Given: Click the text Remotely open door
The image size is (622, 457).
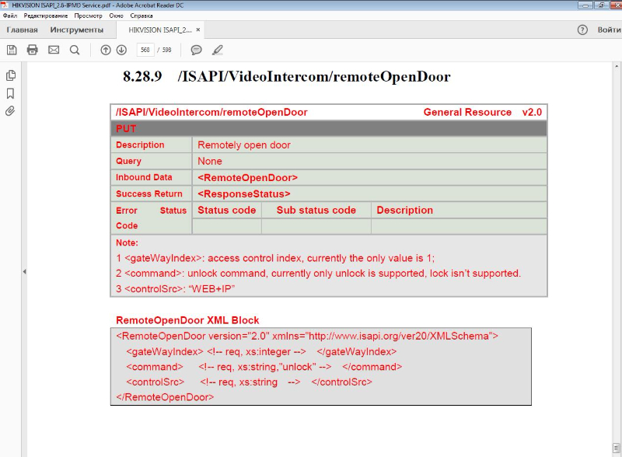Looking at the screenshot, I should 244,145.
